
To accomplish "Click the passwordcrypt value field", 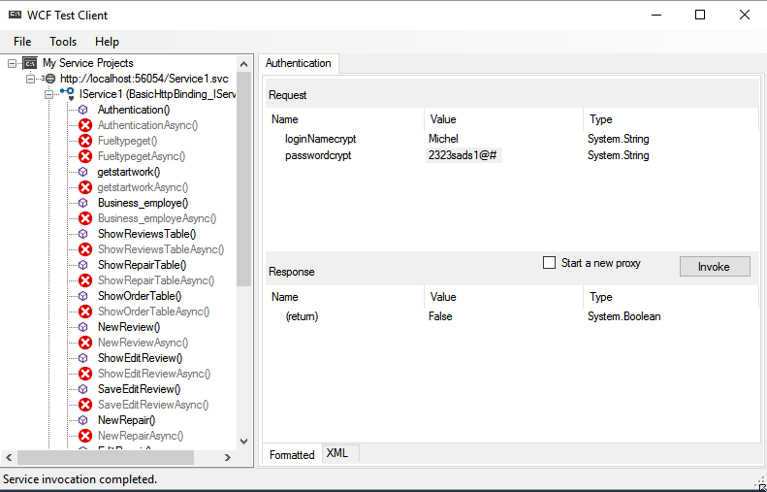I will (x=463, y=155).
